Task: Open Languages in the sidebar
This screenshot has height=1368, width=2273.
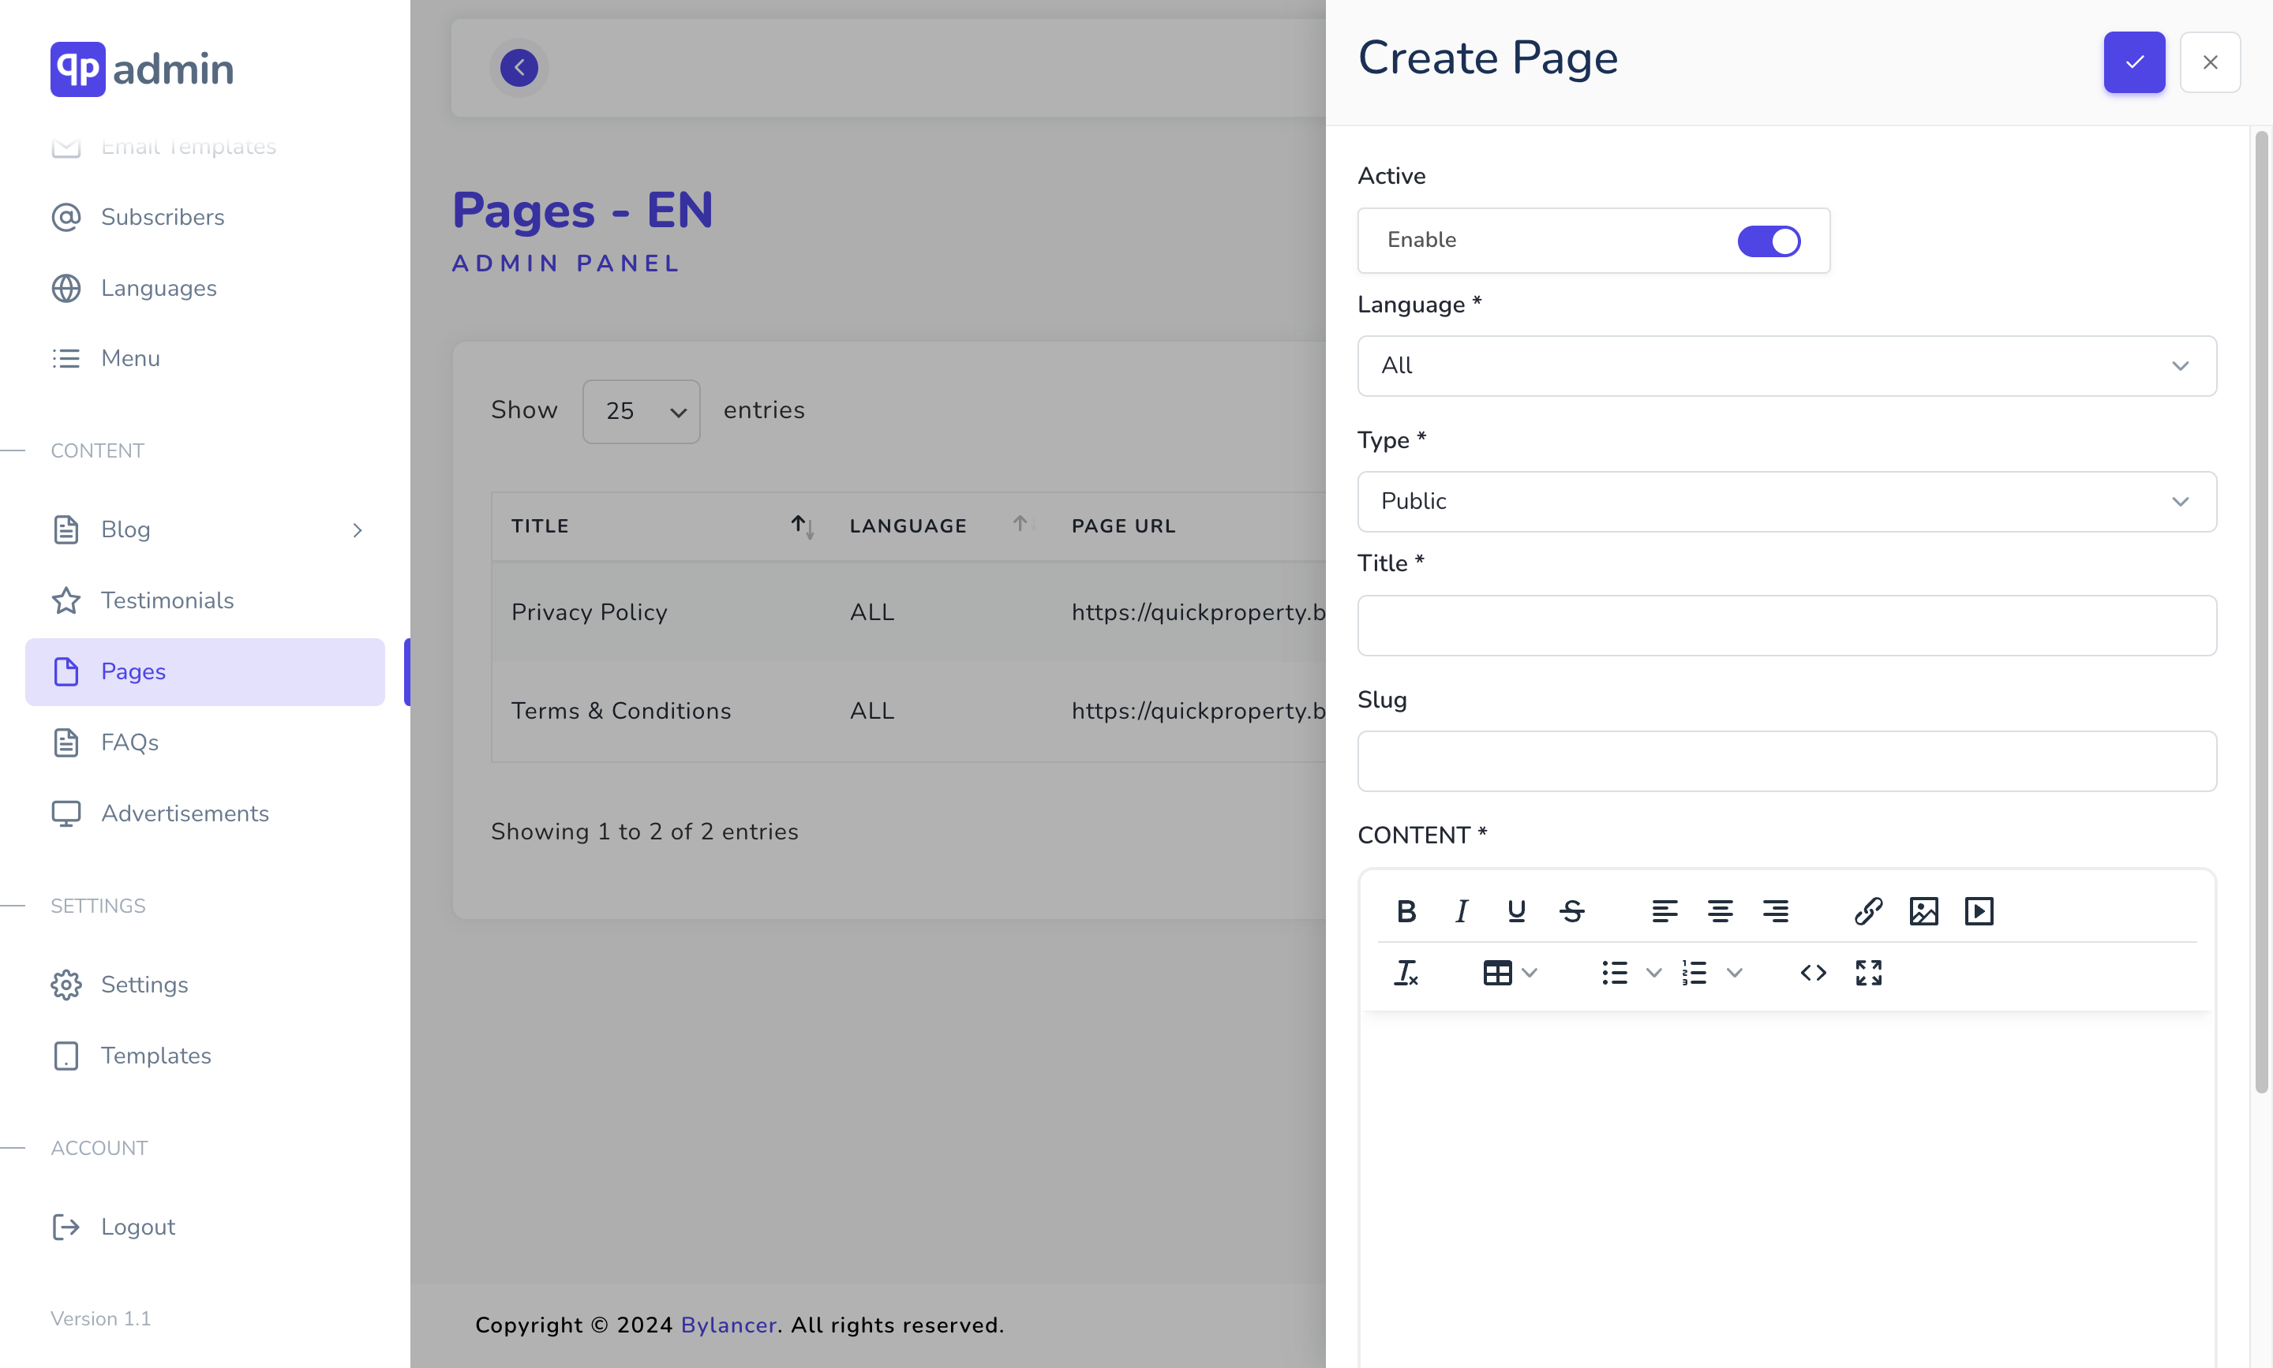Action: [204, 288]
